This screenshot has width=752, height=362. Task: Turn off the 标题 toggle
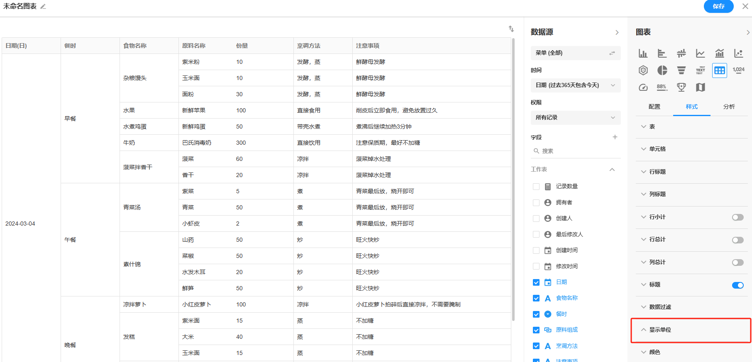pos(737,285)
